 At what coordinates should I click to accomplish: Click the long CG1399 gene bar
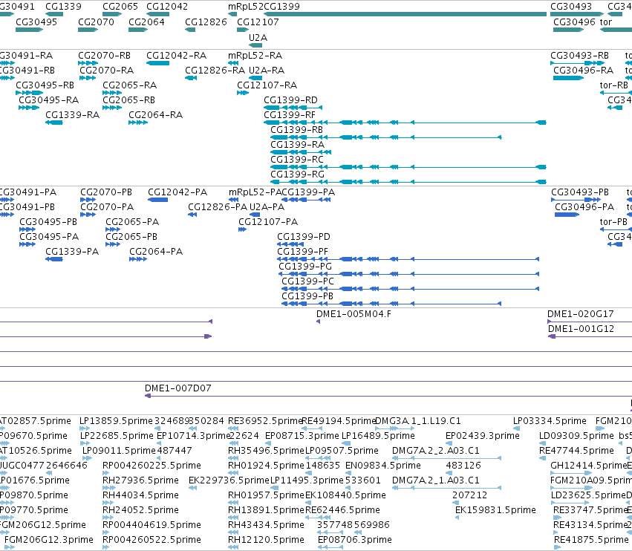point(405,14)
